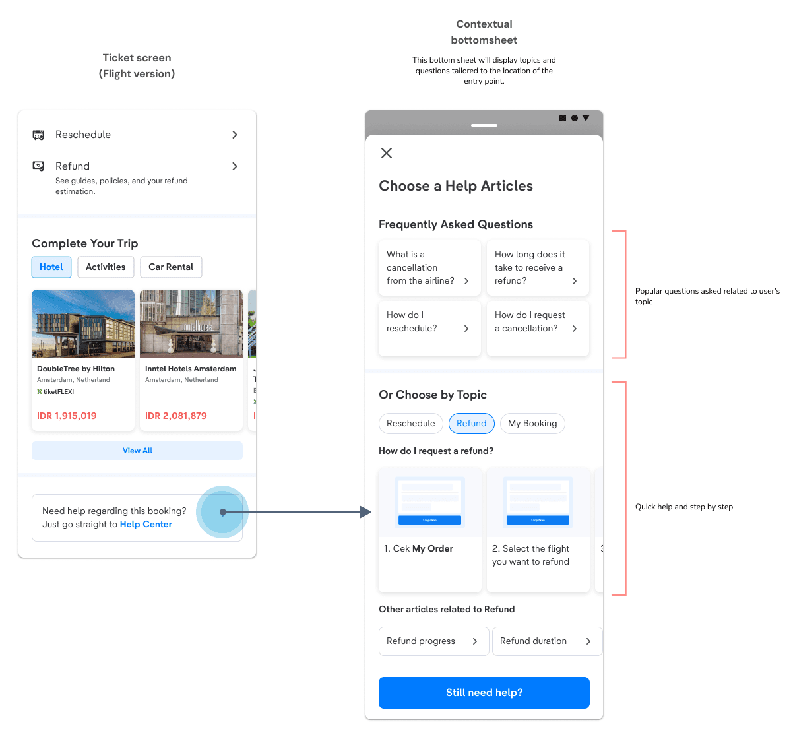Close the help articles bottom sheet

pyautogui.click(x=387, y=153)
